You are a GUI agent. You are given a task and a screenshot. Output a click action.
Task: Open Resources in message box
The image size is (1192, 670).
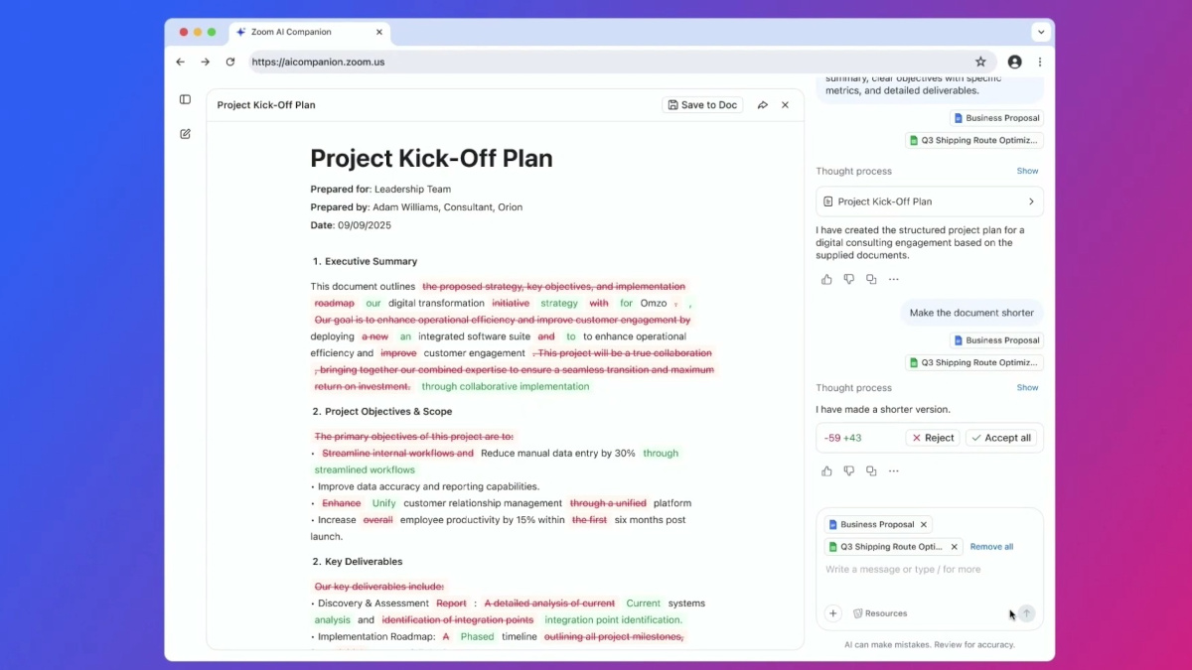(x=880, y=613)
